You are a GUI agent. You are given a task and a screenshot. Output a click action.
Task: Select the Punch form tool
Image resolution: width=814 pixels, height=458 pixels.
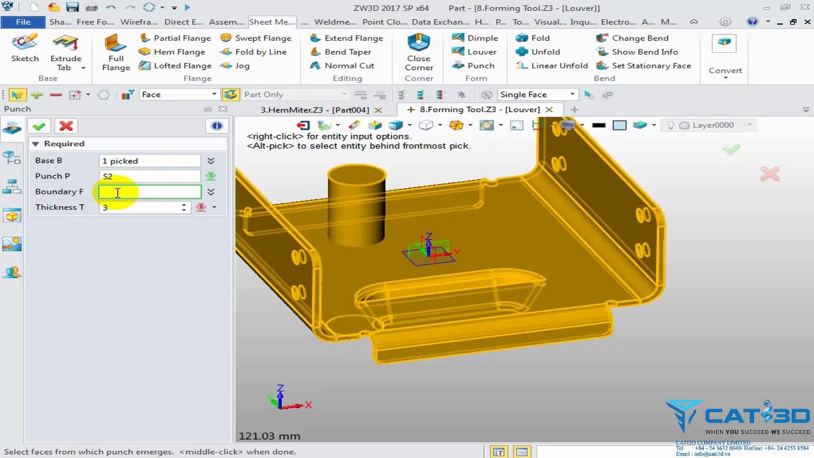pos(473,66)
